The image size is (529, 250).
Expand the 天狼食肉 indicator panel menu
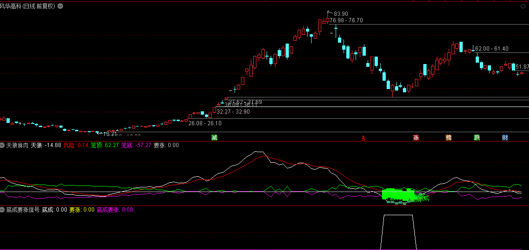(3, 146)
